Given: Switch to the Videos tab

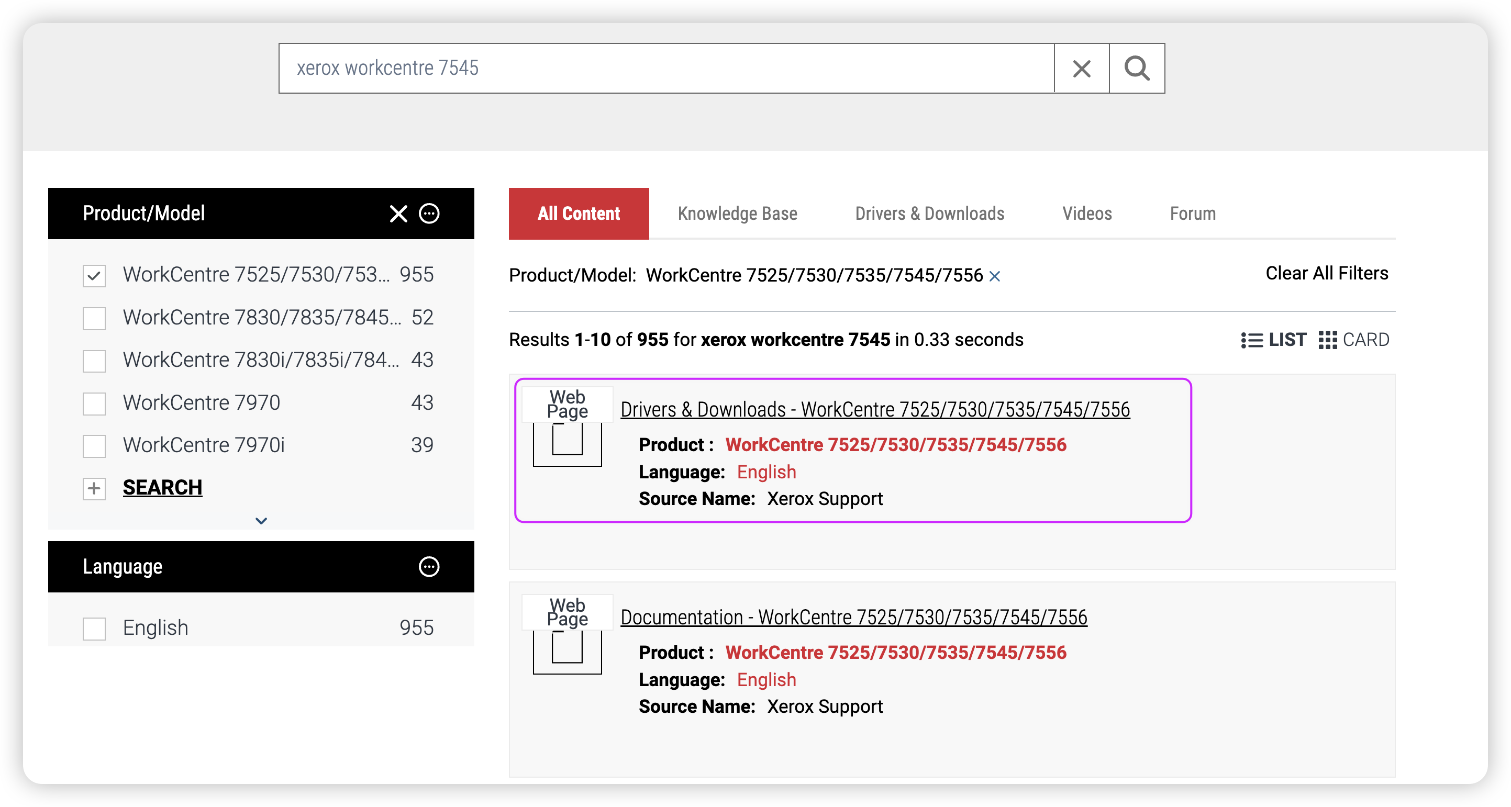Looking at the screenshot, I should (x=1087, y=214).
